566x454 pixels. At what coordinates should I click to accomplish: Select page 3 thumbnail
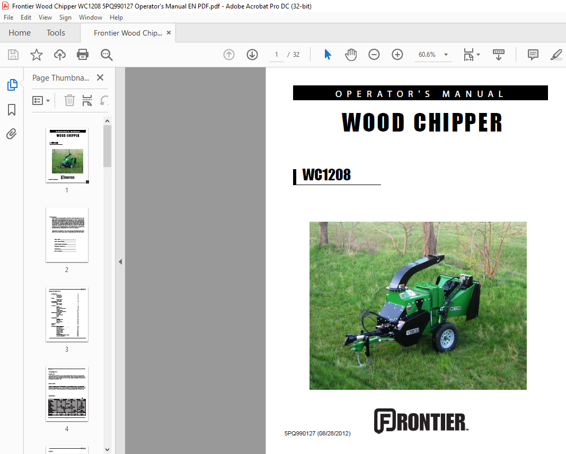67,314
